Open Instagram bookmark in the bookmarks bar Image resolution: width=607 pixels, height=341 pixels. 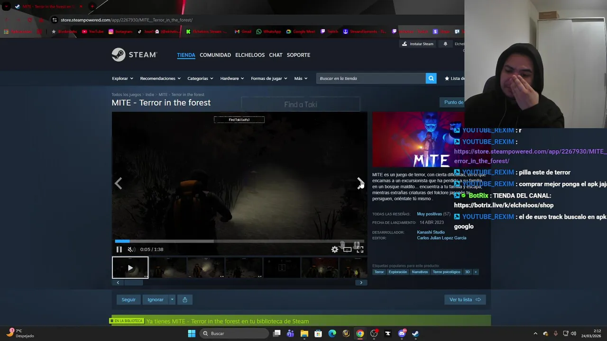(120, 32)
